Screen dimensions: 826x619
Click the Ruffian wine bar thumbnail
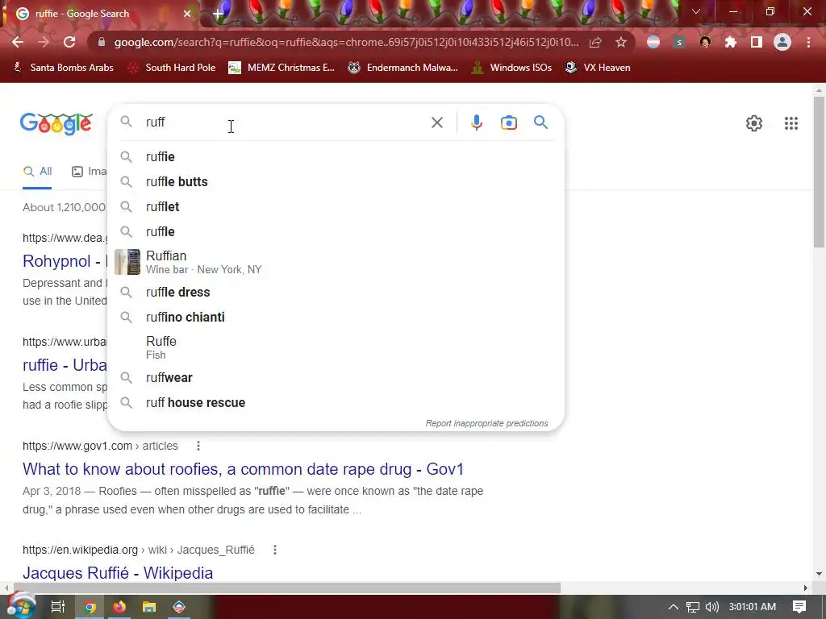[x=127, y=262]
